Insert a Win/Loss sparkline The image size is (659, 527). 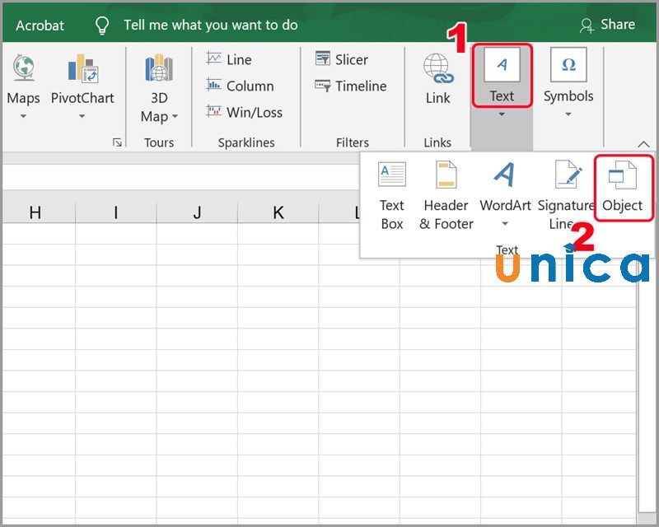tap(244, 112)
